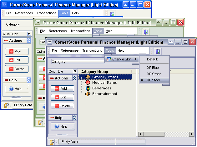Click the Grocery Items box icon

88,77
